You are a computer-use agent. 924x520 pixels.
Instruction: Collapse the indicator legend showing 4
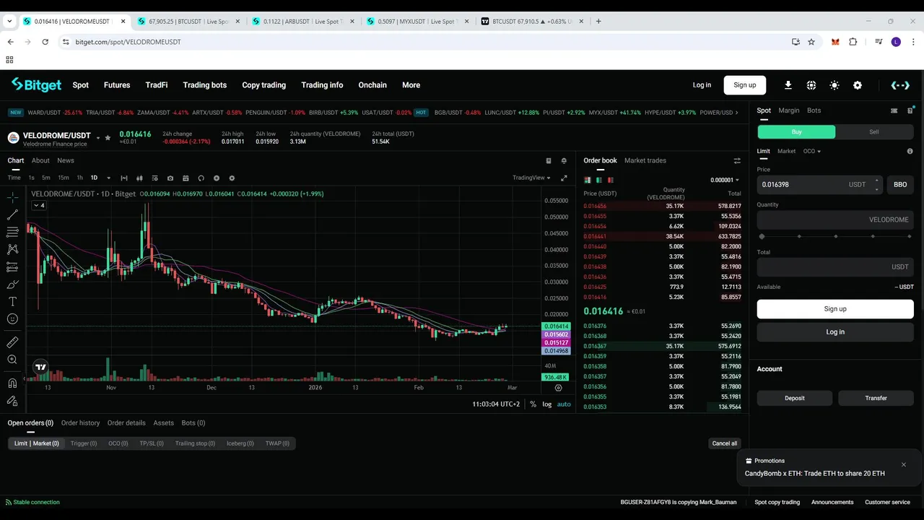(39, 206)
